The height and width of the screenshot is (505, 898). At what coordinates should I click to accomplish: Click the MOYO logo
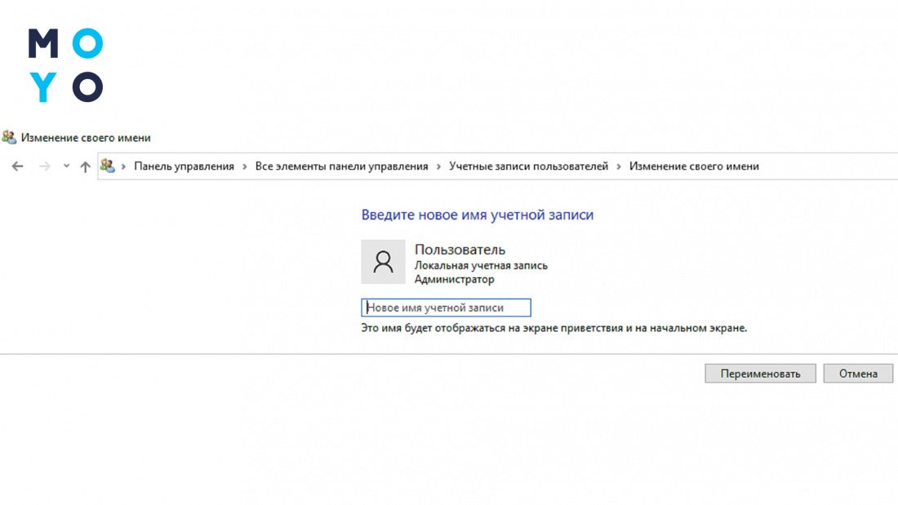(x=65, y=65)
